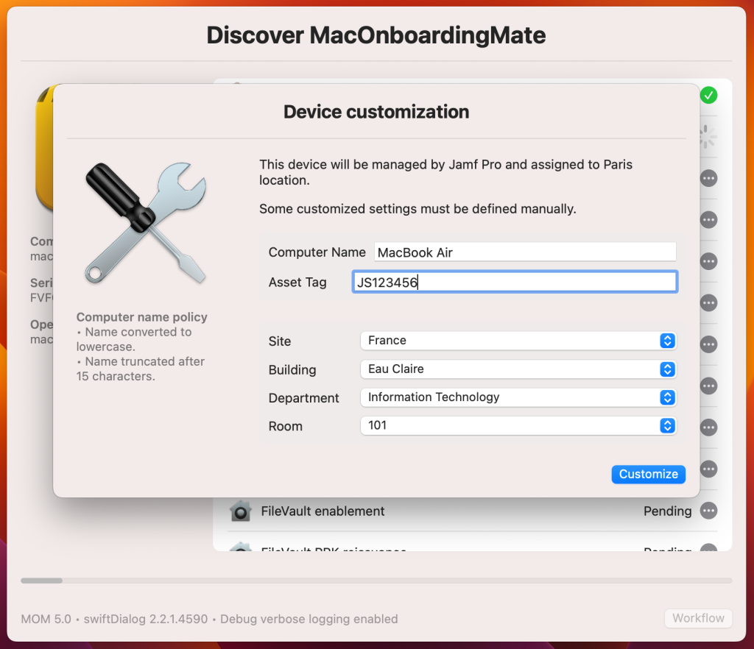
Task: Click the Pending label for FileVault enablement
Action: click(x=667, y=511)
